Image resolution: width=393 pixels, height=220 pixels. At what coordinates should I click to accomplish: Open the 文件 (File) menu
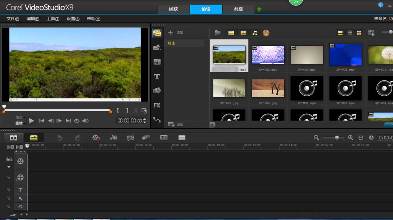coord(13,19)
